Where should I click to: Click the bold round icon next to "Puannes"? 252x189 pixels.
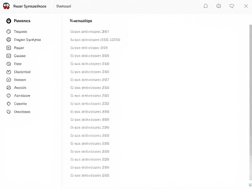tap(9, 21)
